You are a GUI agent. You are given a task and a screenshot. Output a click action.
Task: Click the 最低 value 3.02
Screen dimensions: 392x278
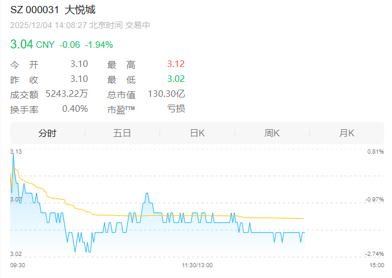[176, 79]
